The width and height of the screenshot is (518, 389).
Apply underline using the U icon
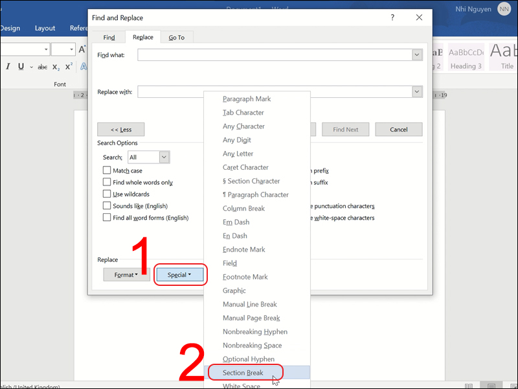click(21, 67)
